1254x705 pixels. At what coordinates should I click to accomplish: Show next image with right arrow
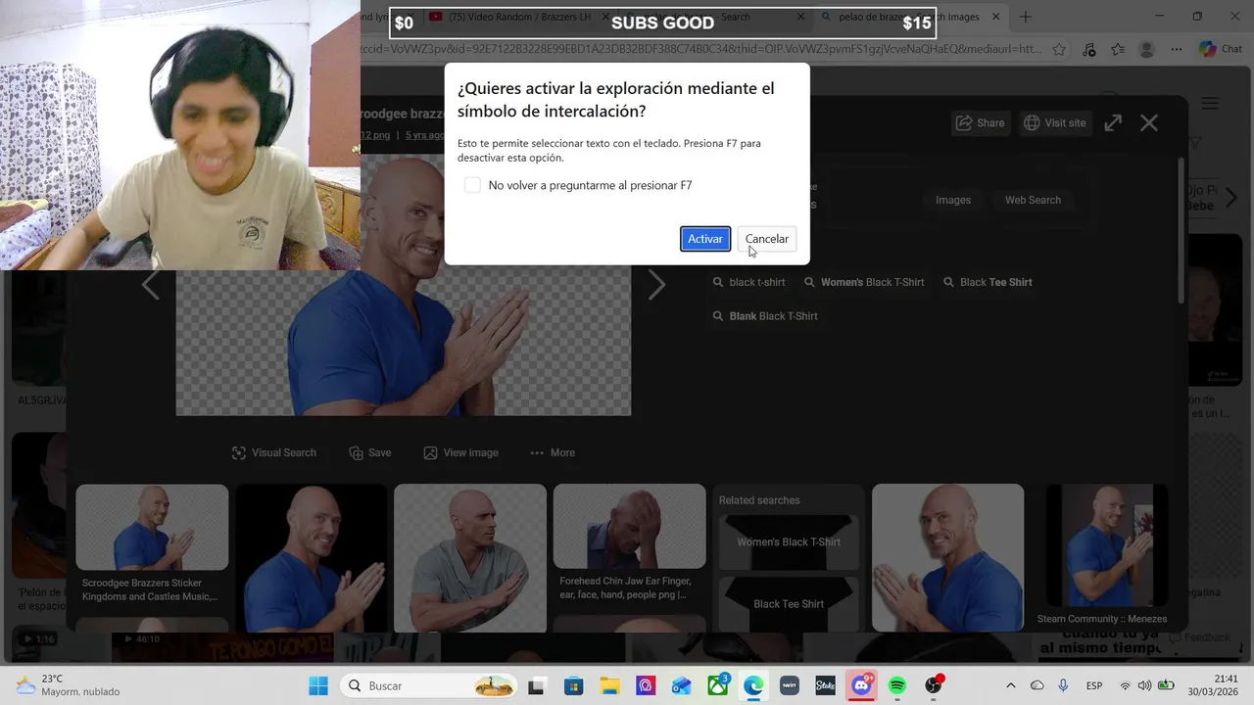pyautogui.click(x=656, y=285)
